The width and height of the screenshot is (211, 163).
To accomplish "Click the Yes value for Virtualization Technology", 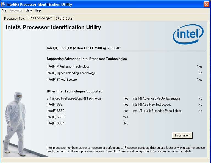I will pyautogui.click(x=200, y=66).
